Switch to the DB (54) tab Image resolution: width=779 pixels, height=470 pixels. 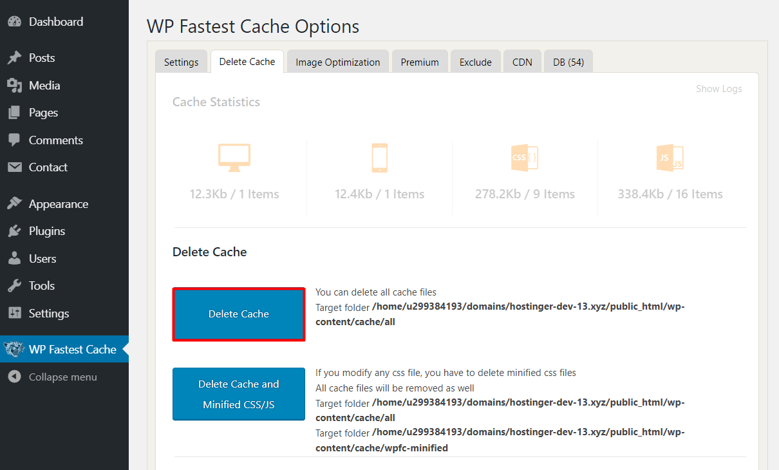pyautogui.click(x=568, y=61)
